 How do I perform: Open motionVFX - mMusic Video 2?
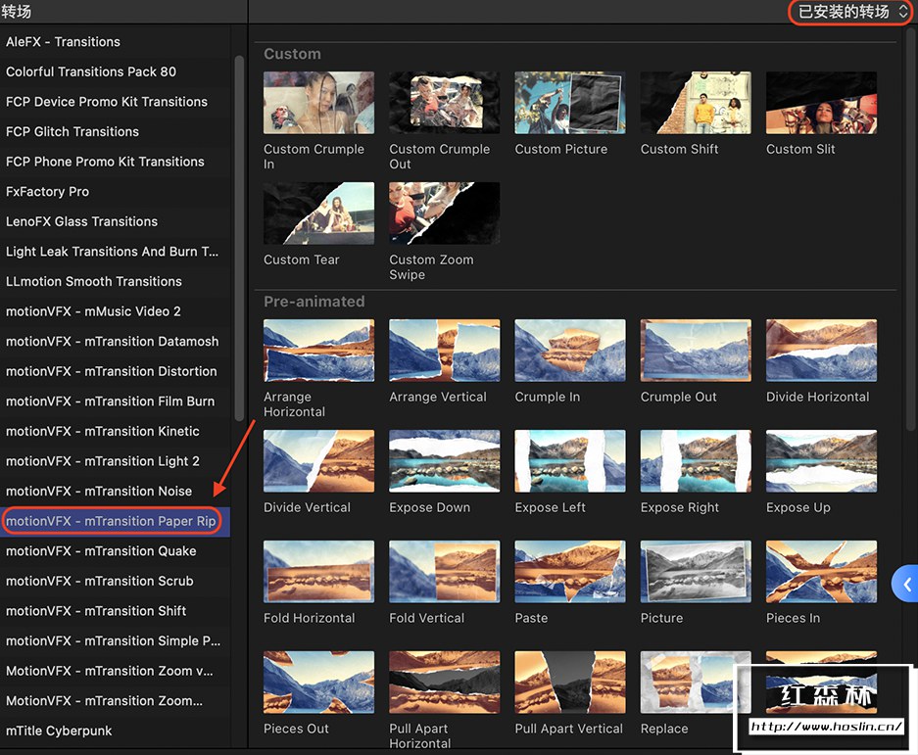[x=116, y=311]
